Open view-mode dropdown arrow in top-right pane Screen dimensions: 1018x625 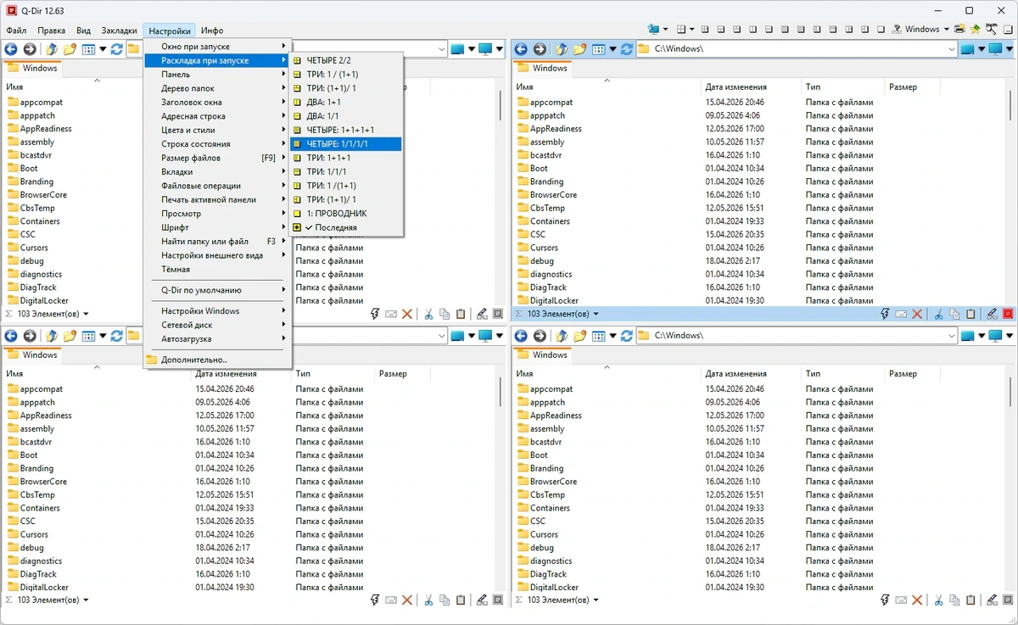click(x=612, y=49)
